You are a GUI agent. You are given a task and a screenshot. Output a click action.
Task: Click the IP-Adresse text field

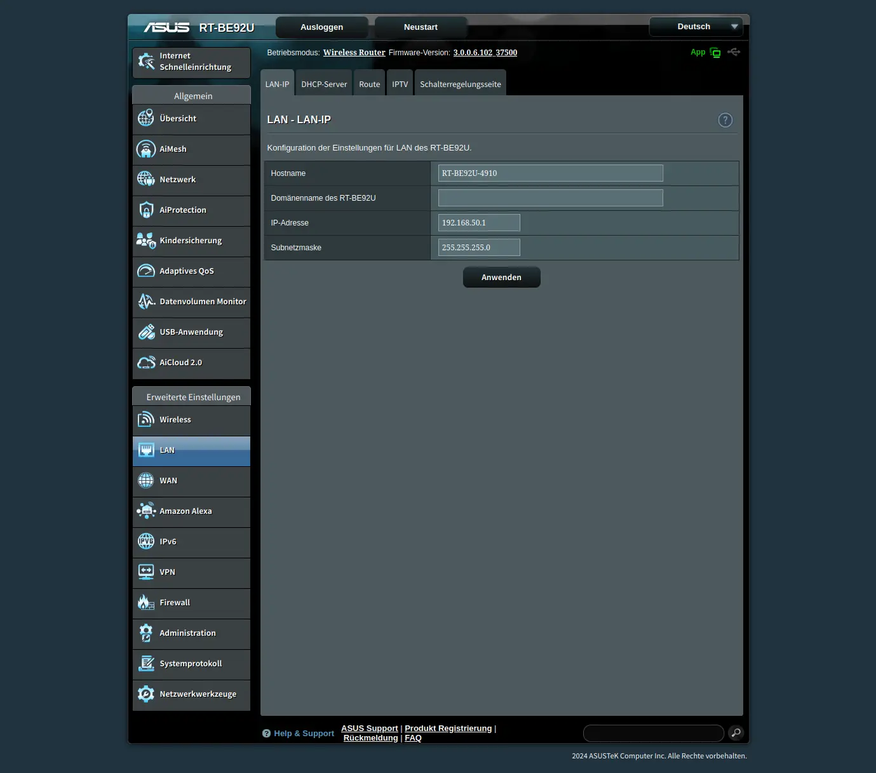[479, 223]
